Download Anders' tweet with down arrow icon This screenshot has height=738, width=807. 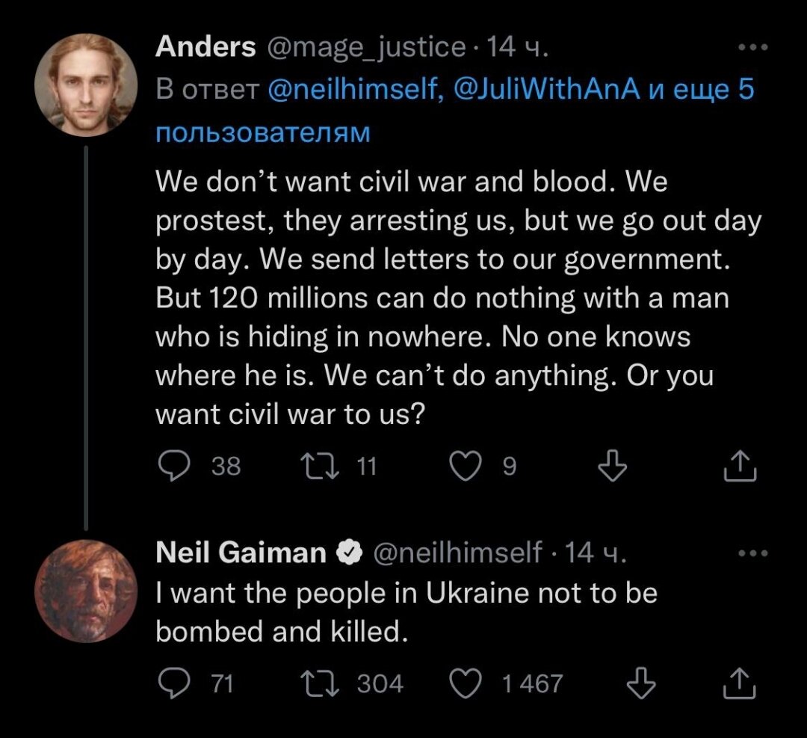coord(613,466)
